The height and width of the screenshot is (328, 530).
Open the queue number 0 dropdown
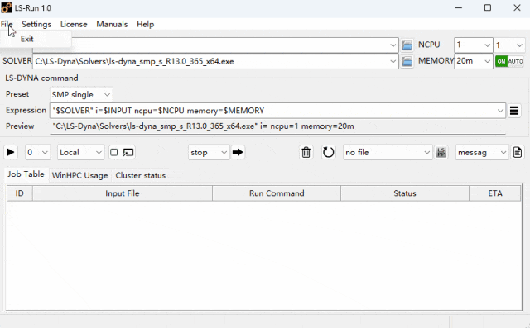coord(37,152)
